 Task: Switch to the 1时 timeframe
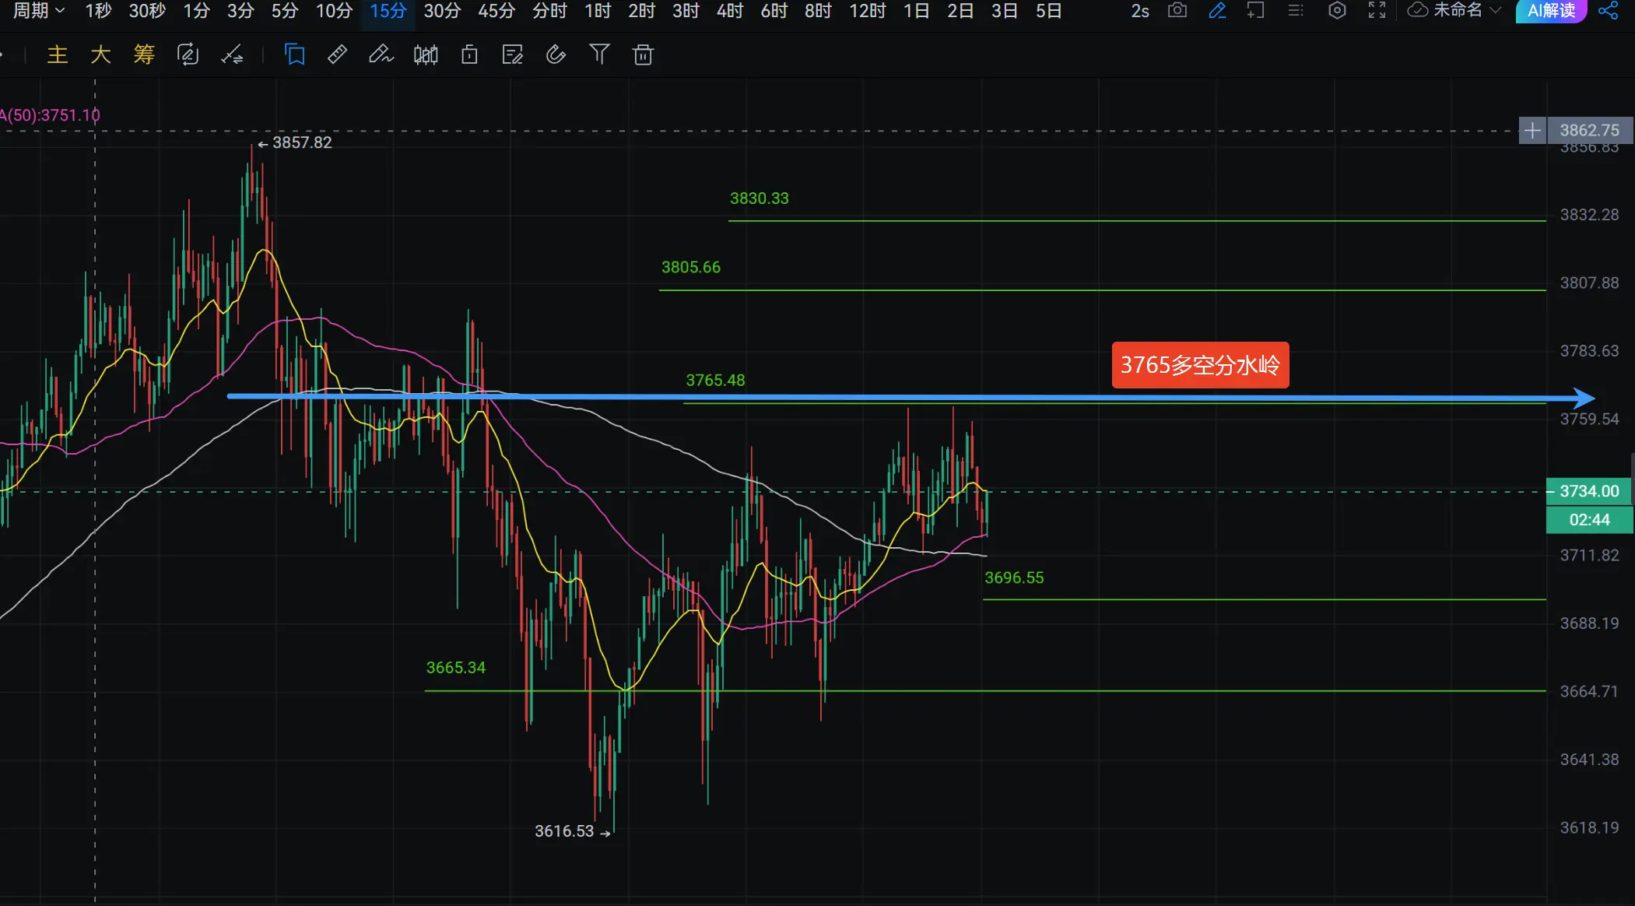(598, 11)
